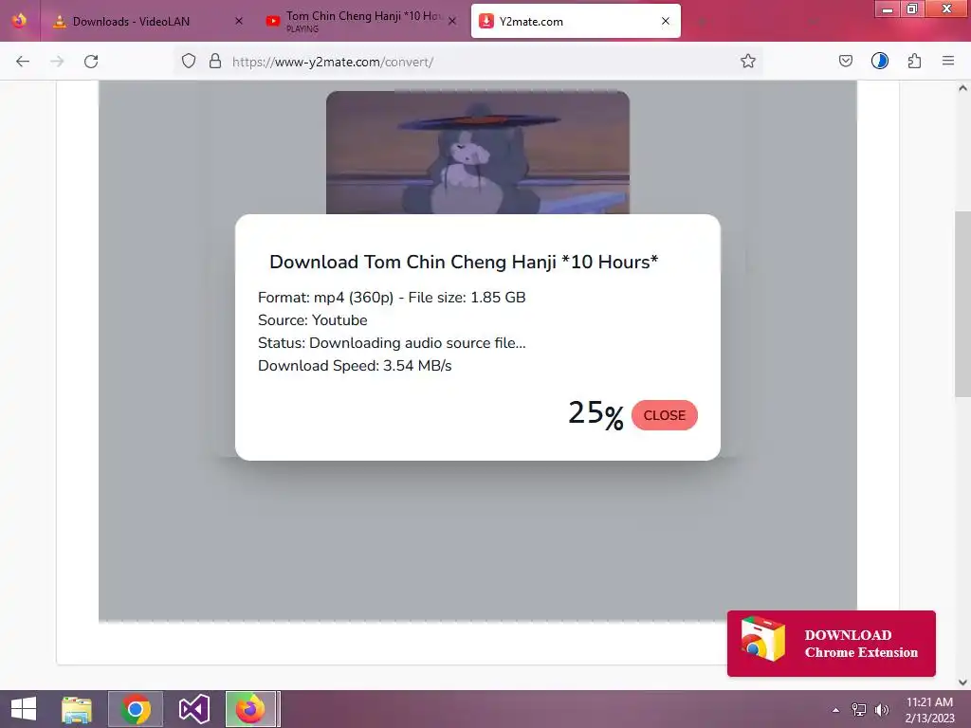
Task: Click the red CLOSE button in dialog
Action: 665,415
